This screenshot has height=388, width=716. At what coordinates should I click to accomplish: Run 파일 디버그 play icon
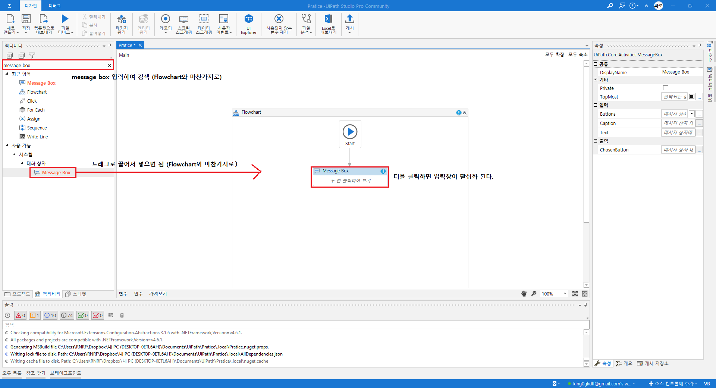[x=65, y=24]
